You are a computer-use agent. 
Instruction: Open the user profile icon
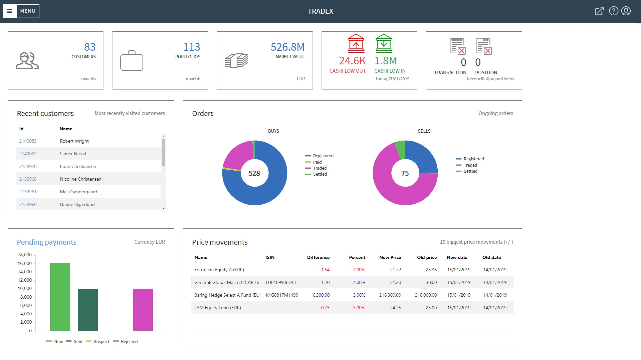(626, 11)
